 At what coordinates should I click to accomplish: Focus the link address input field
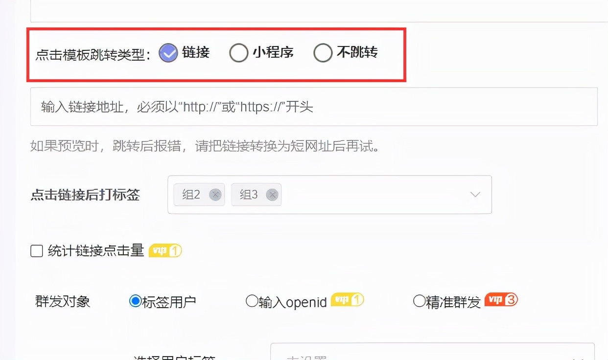[314, 107]
